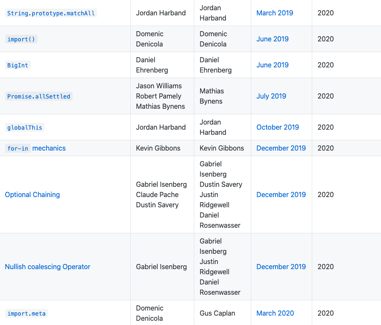Screen dimensions: 381x325
Task: Select author Daniel Ehrenberg in BigInt row
Action: (x=152, y=65)
